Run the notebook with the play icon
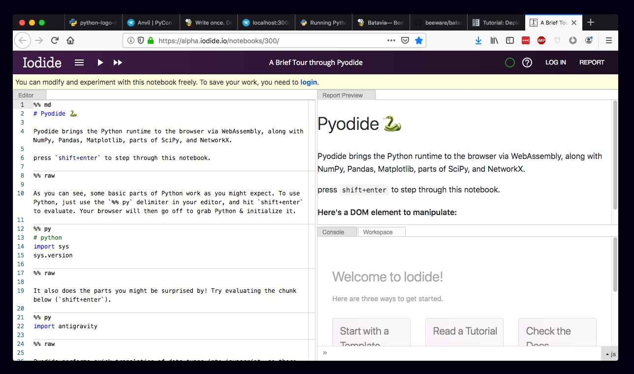 100,62
